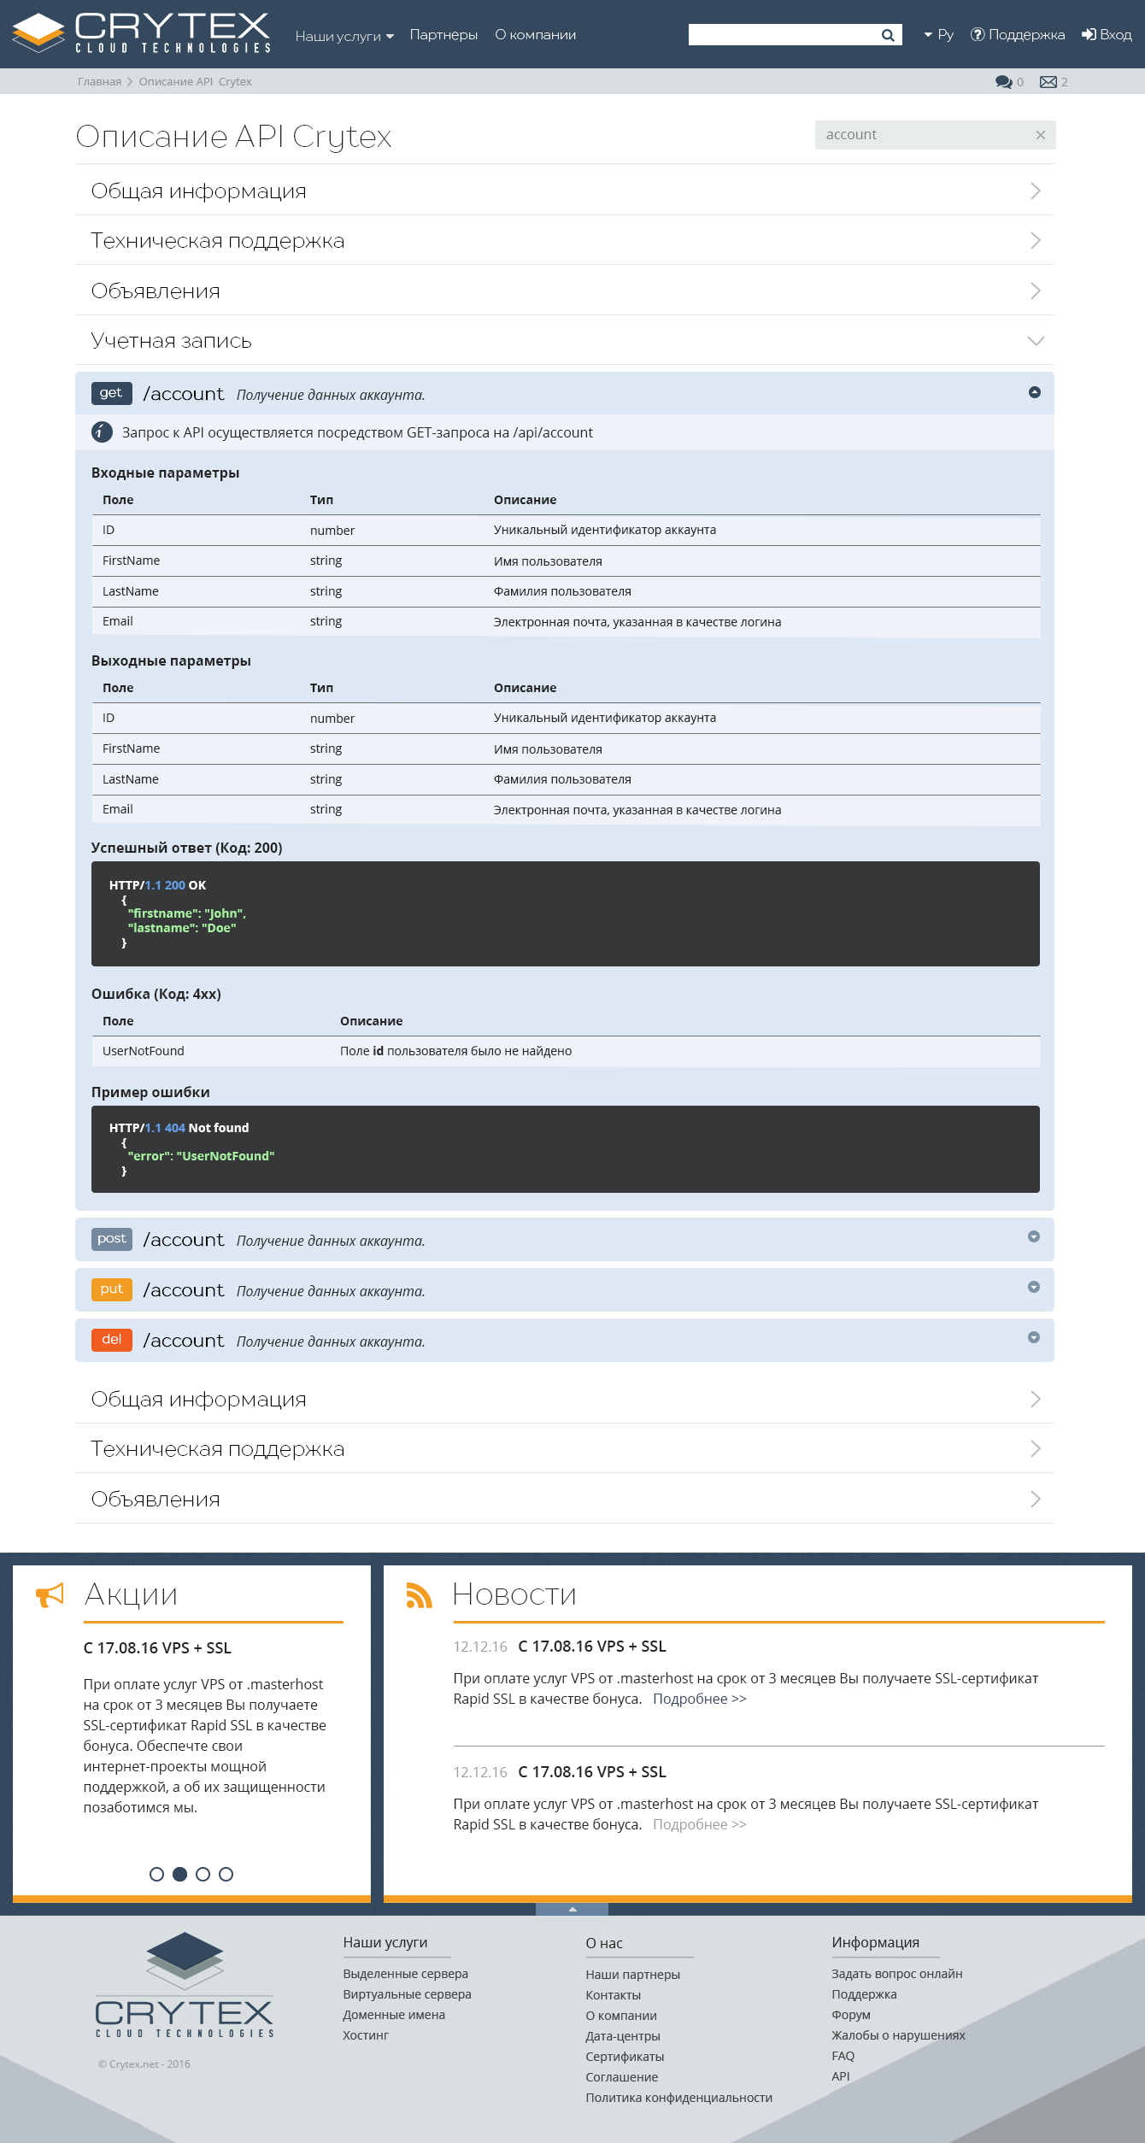The image size is (1145, 2143).
Task: Expand the post /account endpoint row
Action: pyautogui.click(x=1033, y=1237)
